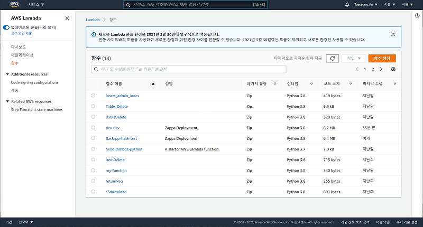The width and height of the screenshot is (423, 227).
Task: Click the filter search magnifier icon
Action: coord(96,69)
